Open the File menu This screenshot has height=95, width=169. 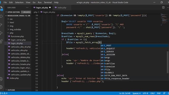coord(5,2)
